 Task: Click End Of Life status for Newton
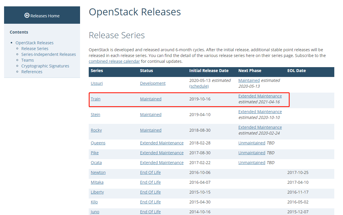[150, 172]
